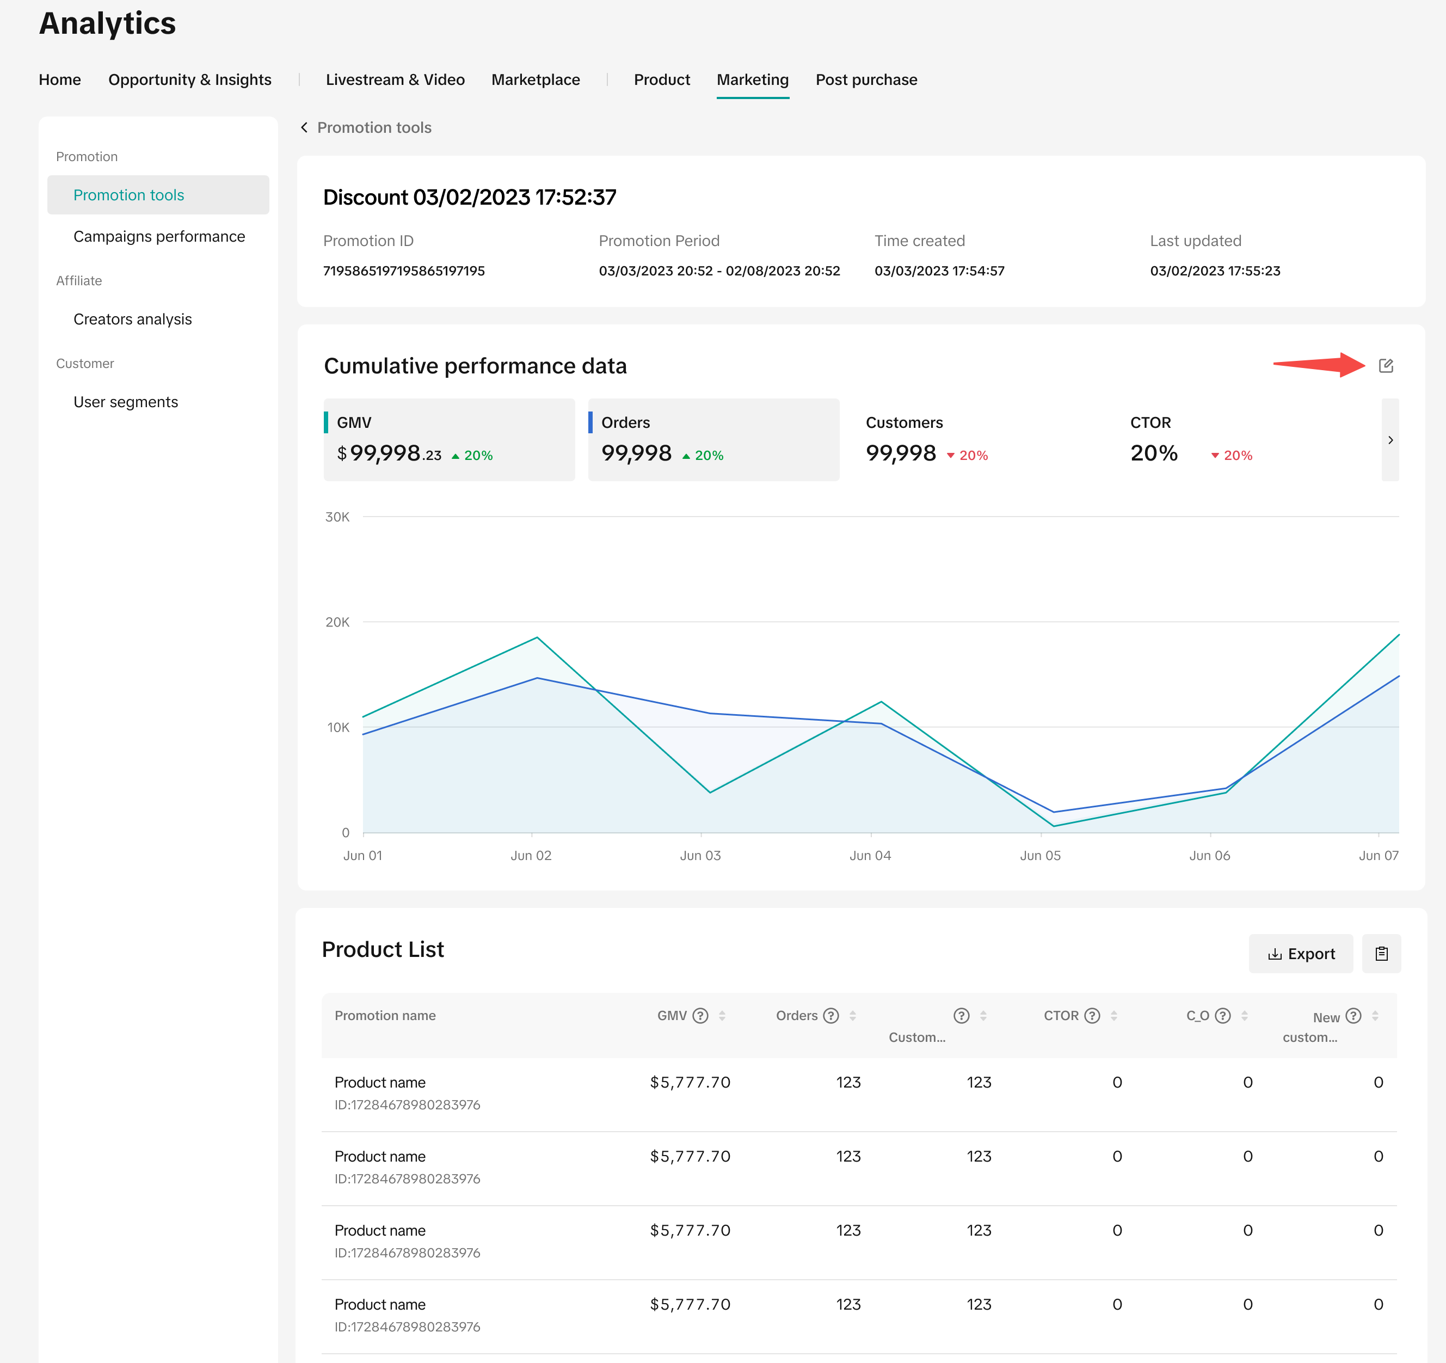Open Campaigns performance in sidebar
Screen dimensions: 1446x1363
click(x=158, y=236)
